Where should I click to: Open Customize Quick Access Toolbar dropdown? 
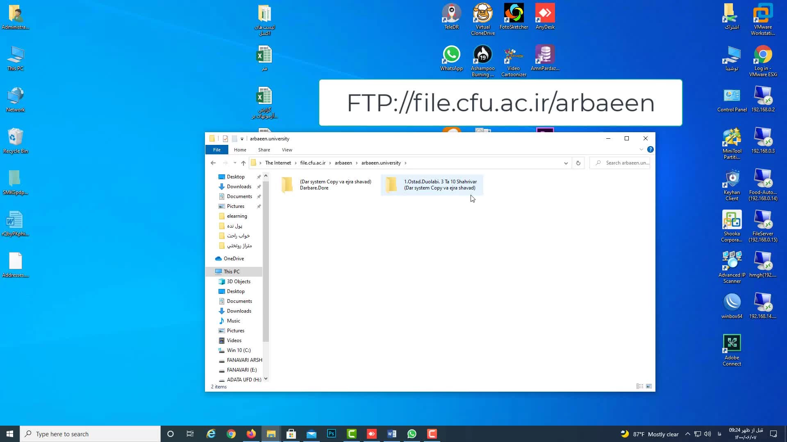click(x=242, y=139)
